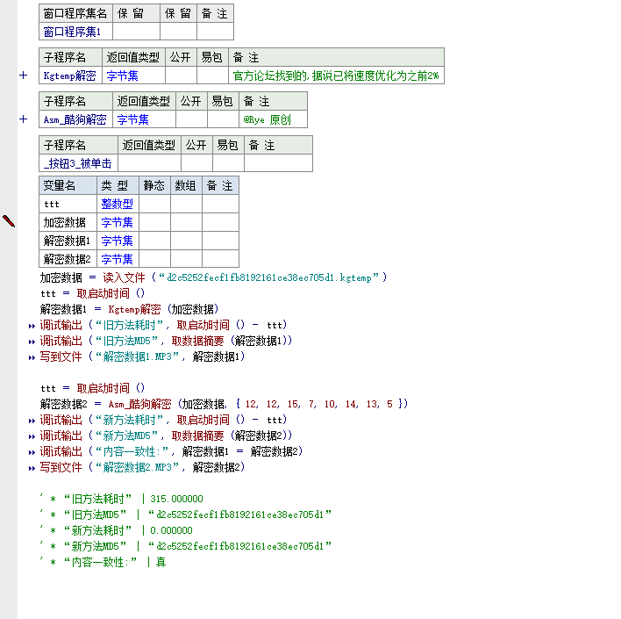Click 字节集 return type of Kgtemp解密
The image size is (621, 619).
pyautogui.click(x=134, y=76)
